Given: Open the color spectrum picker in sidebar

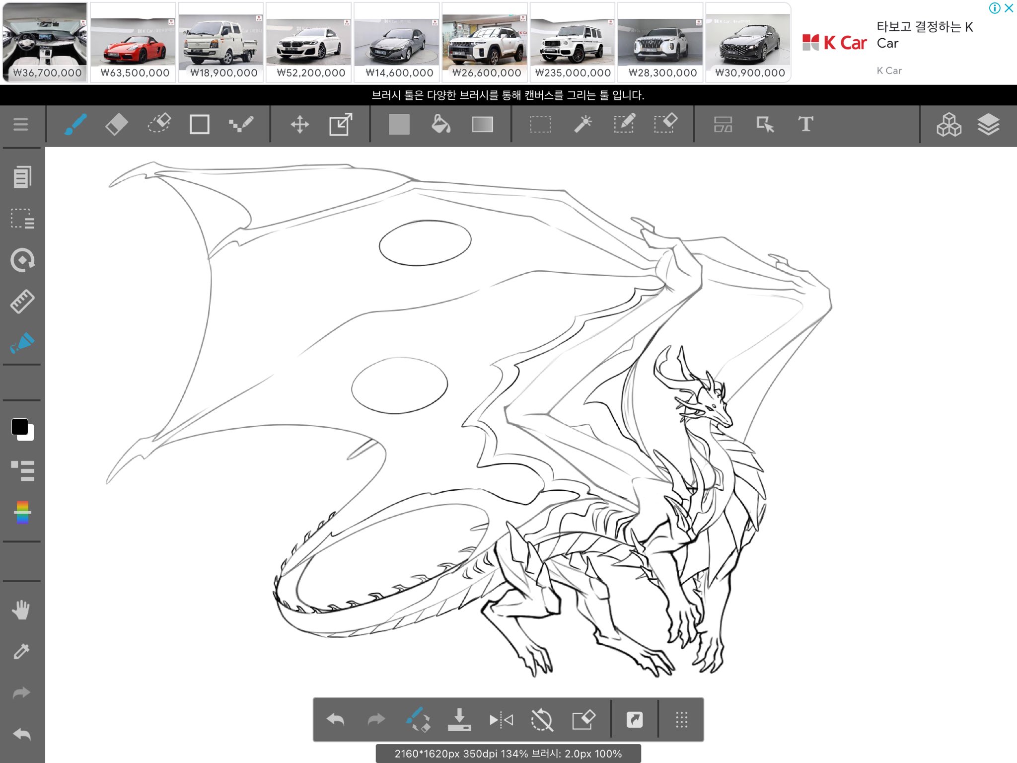Looking at the screenshot, I should tap(22, 512).
